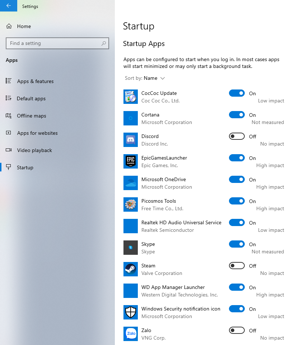
Task: Click the CocCoc Update icon
Action: (x=131, y=97)
